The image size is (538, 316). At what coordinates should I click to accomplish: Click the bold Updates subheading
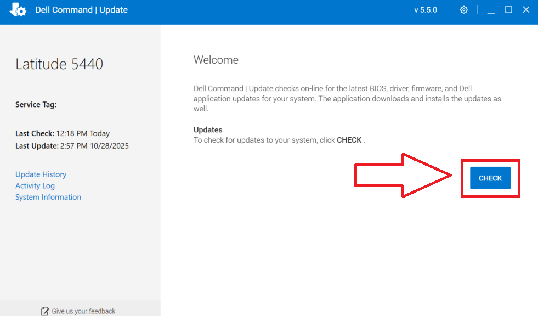click(x=208, y=130)
